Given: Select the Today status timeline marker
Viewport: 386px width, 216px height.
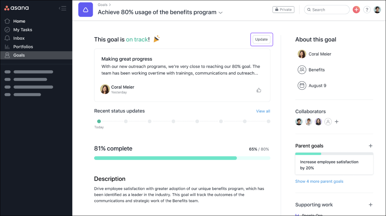Looking at the screenshot, I should (x=99, y=121).
